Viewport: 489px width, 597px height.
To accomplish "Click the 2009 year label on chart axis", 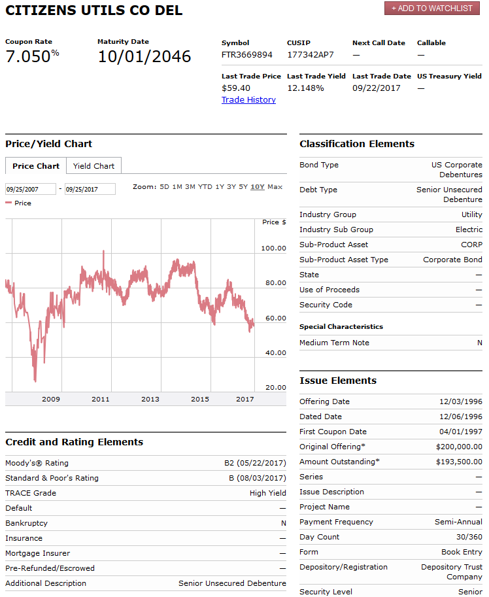I will pos(51,399).
